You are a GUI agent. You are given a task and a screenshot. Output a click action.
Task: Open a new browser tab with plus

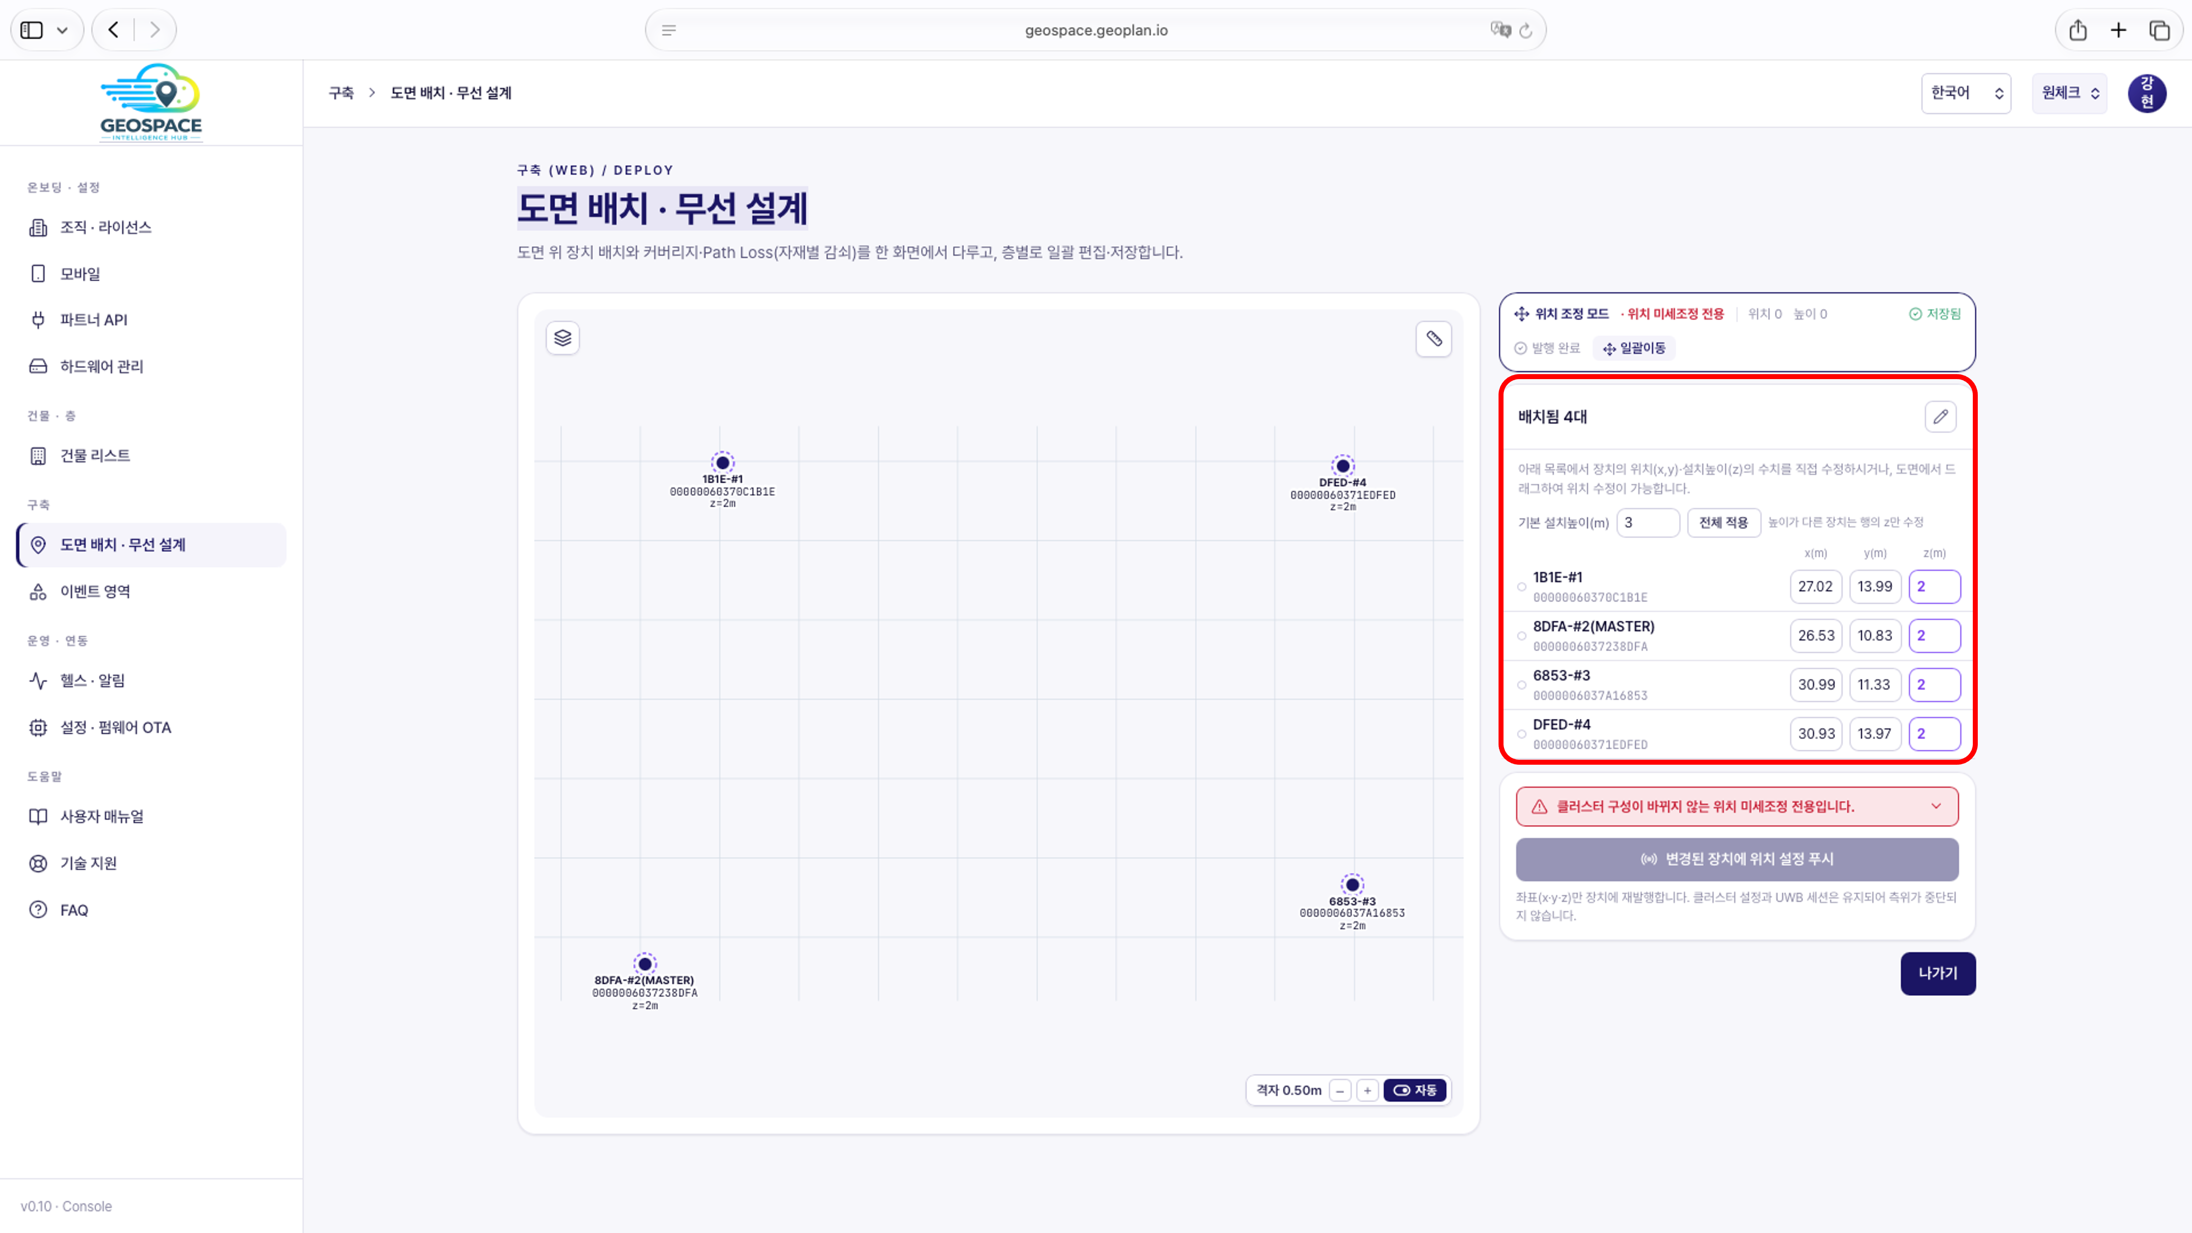pyautogui.click(x=2119, y=30)
